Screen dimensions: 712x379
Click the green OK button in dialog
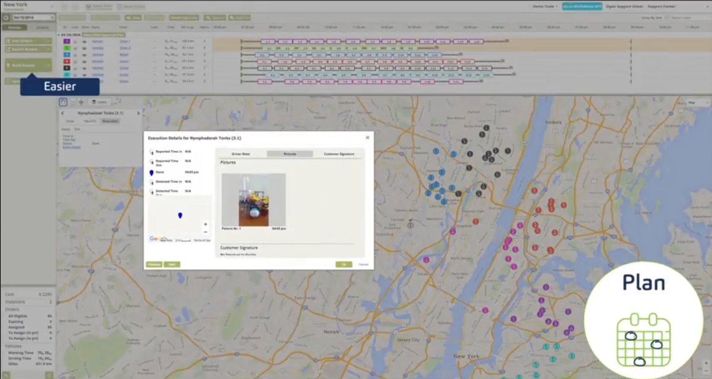pos(344,264)
